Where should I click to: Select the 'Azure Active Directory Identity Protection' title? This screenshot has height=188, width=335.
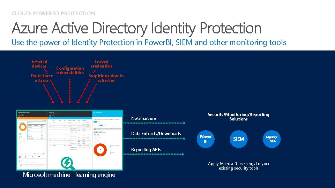(136, 28)
